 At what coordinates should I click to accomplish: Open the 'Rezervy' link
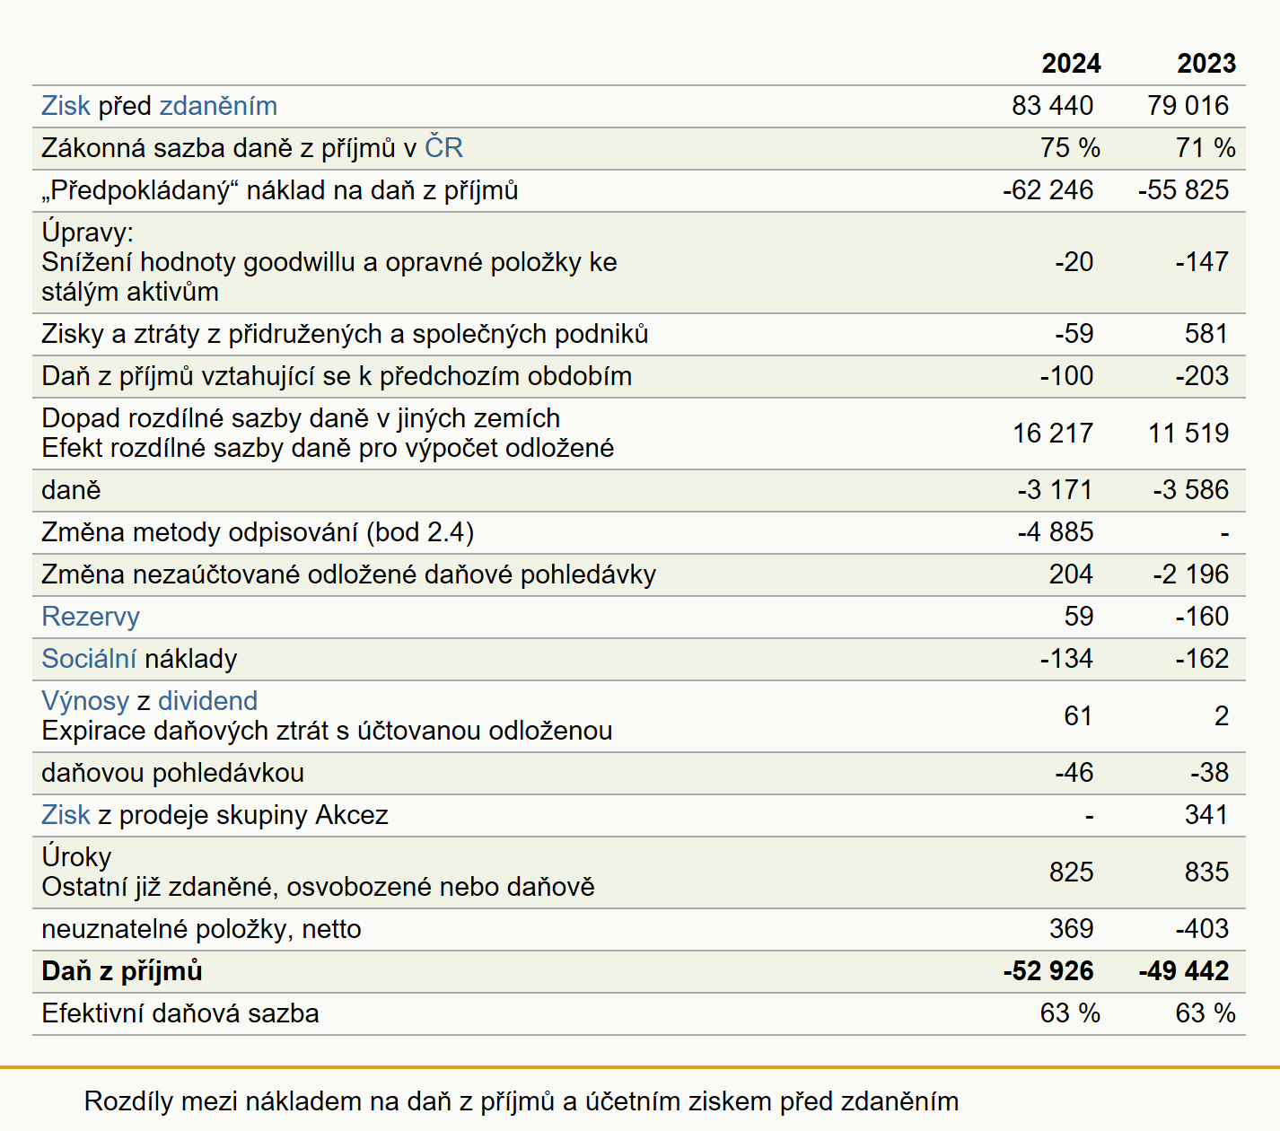(91, 617)
